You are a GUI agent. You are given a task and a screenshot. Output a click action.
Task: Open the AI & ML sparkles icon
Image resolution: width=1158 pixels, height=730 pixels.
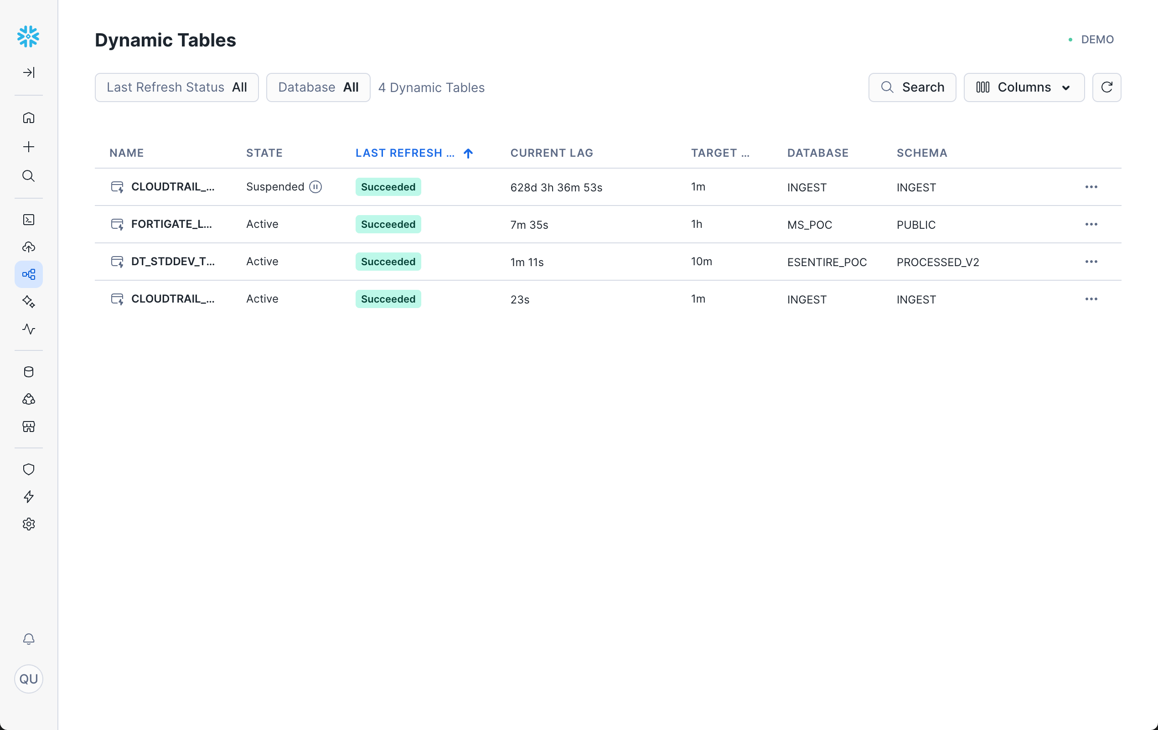29,302
